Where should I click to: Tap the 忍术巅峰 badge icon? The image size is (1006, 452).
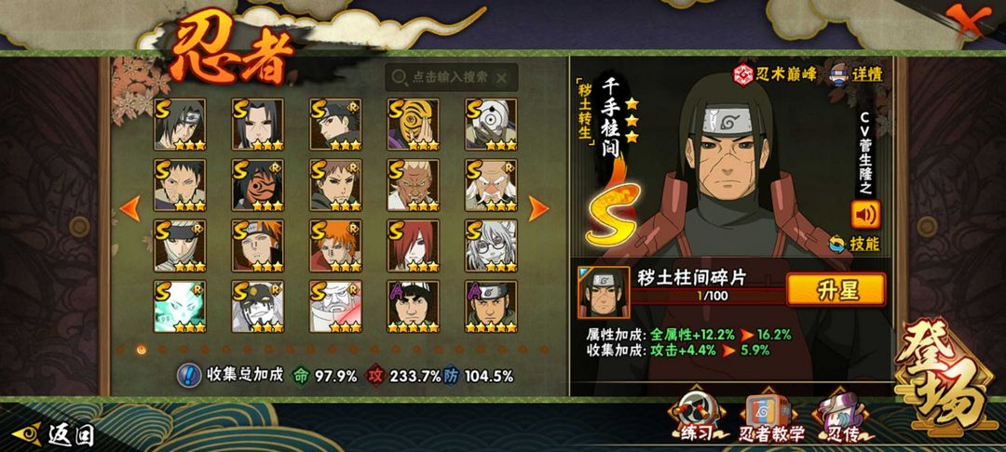[x=743, y=74]
